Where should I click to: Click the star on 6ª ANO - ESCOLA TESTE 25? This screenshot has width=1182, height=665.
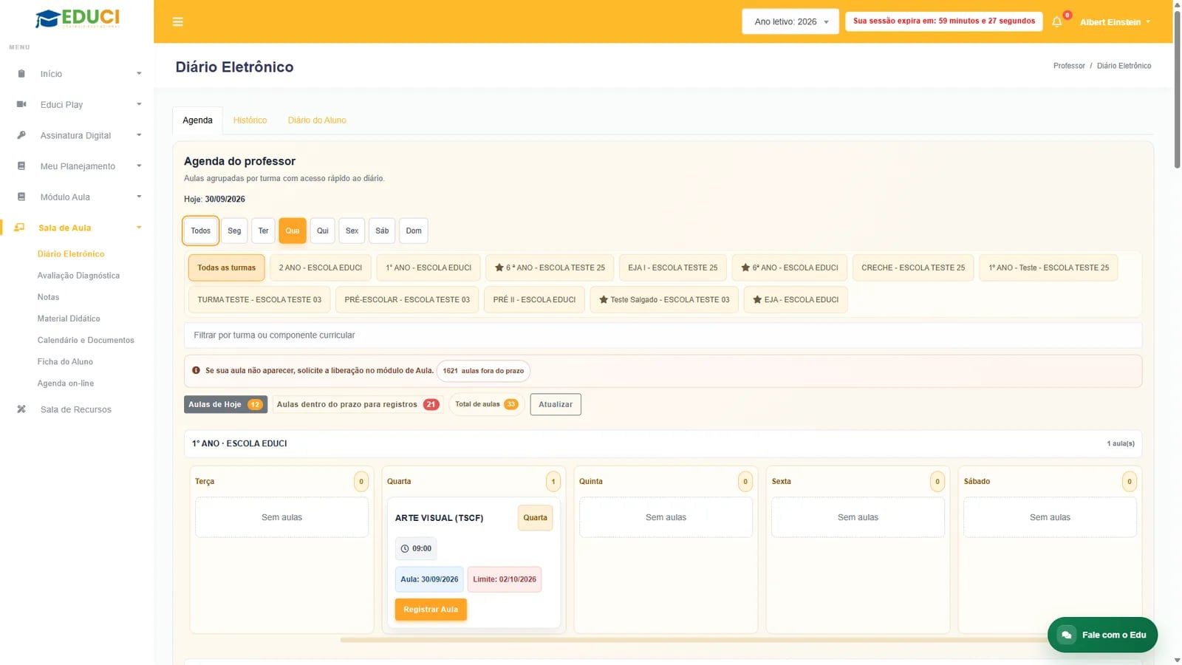pyautogui.click(x=499, y=267)
